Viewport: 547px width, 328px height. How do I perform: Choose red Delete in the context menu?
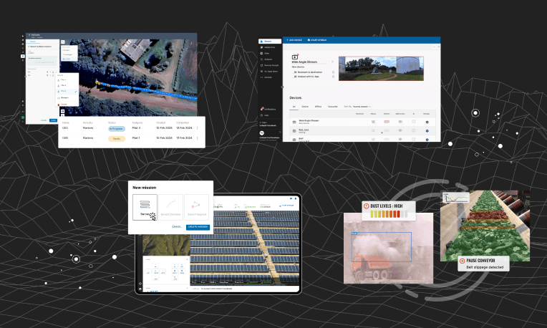pyautogui.click(x=64, y=105)
